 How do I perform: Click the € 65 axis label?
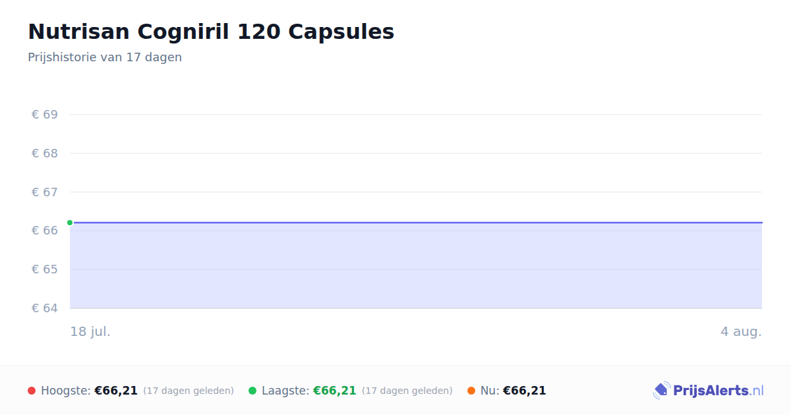point(45,269)
